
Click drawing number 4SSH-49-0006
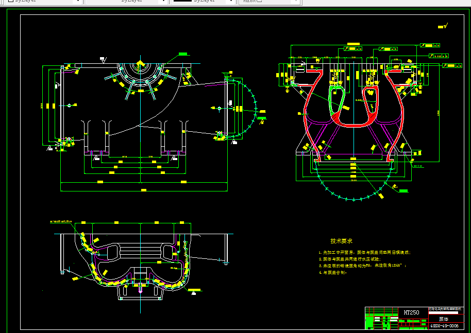[x=444, y=326]
